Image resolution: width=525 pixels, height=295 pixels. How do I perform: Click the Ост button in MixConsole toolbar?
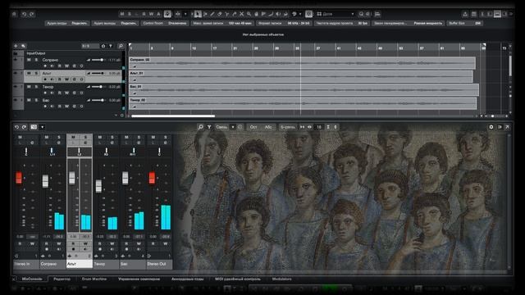[x=253, y=127]
